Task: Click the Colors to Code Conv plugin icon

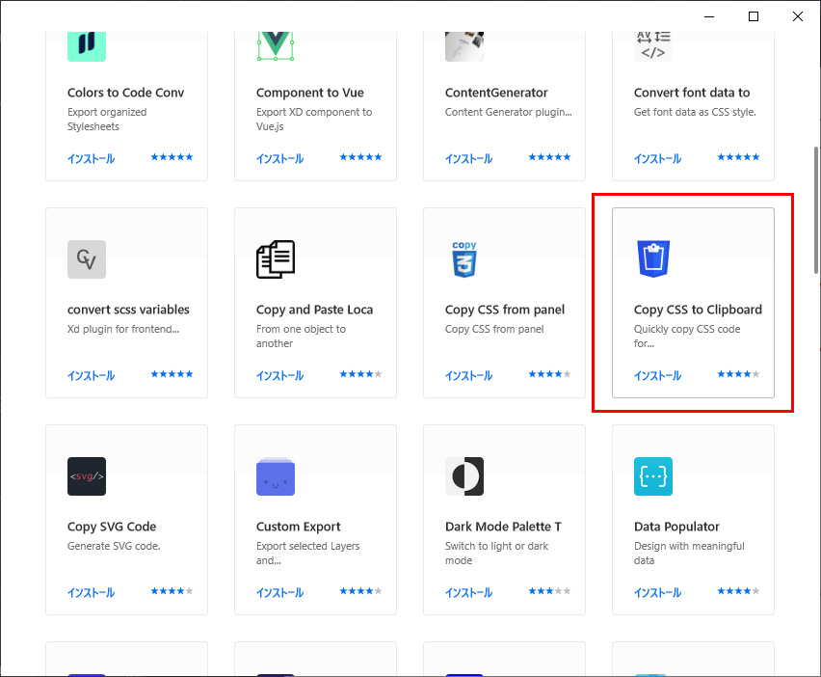Action: tap(87, 46)
